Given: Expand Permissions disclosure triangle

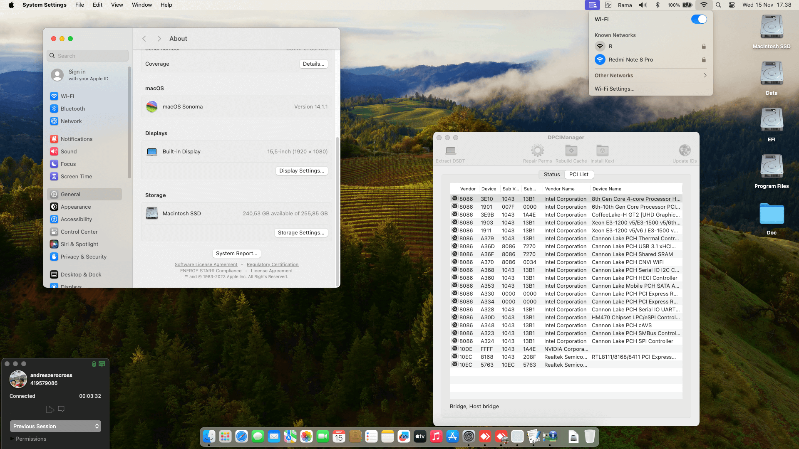Looking at the screenshot, I should (12, 439).
